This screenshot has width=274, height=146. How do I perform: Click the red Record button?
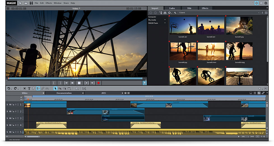click(x=98, y=83)
